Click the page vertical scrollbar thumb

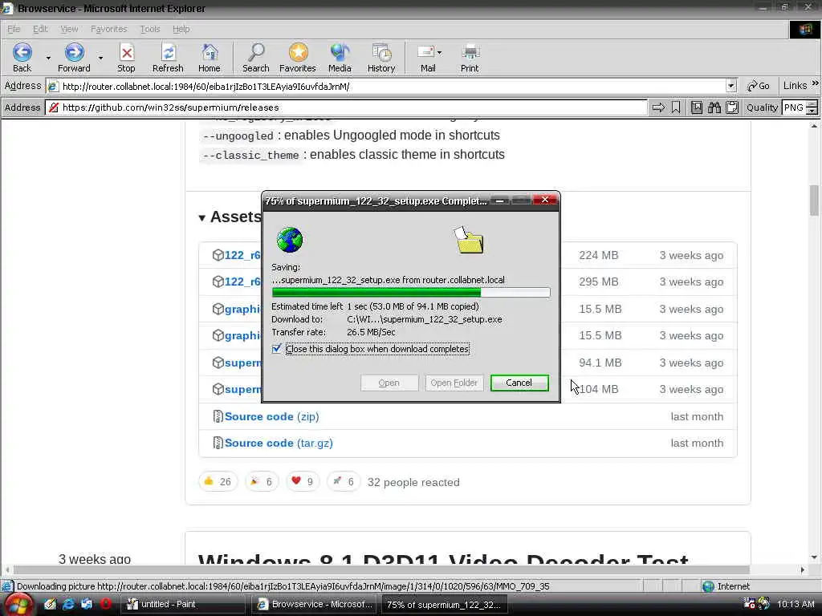pyautogui.click(x=814, y=200)
